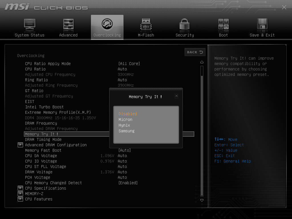The image size is (292, 219).
Task: Select the CPU IO Voltage Auto value
Action: coord(122,161)
